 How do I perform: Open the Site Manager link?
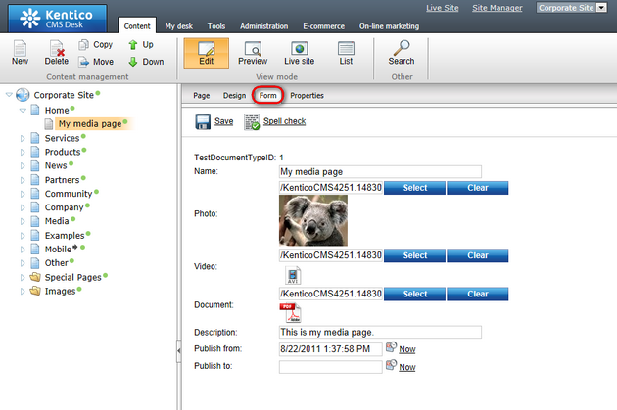pos(498,8)
